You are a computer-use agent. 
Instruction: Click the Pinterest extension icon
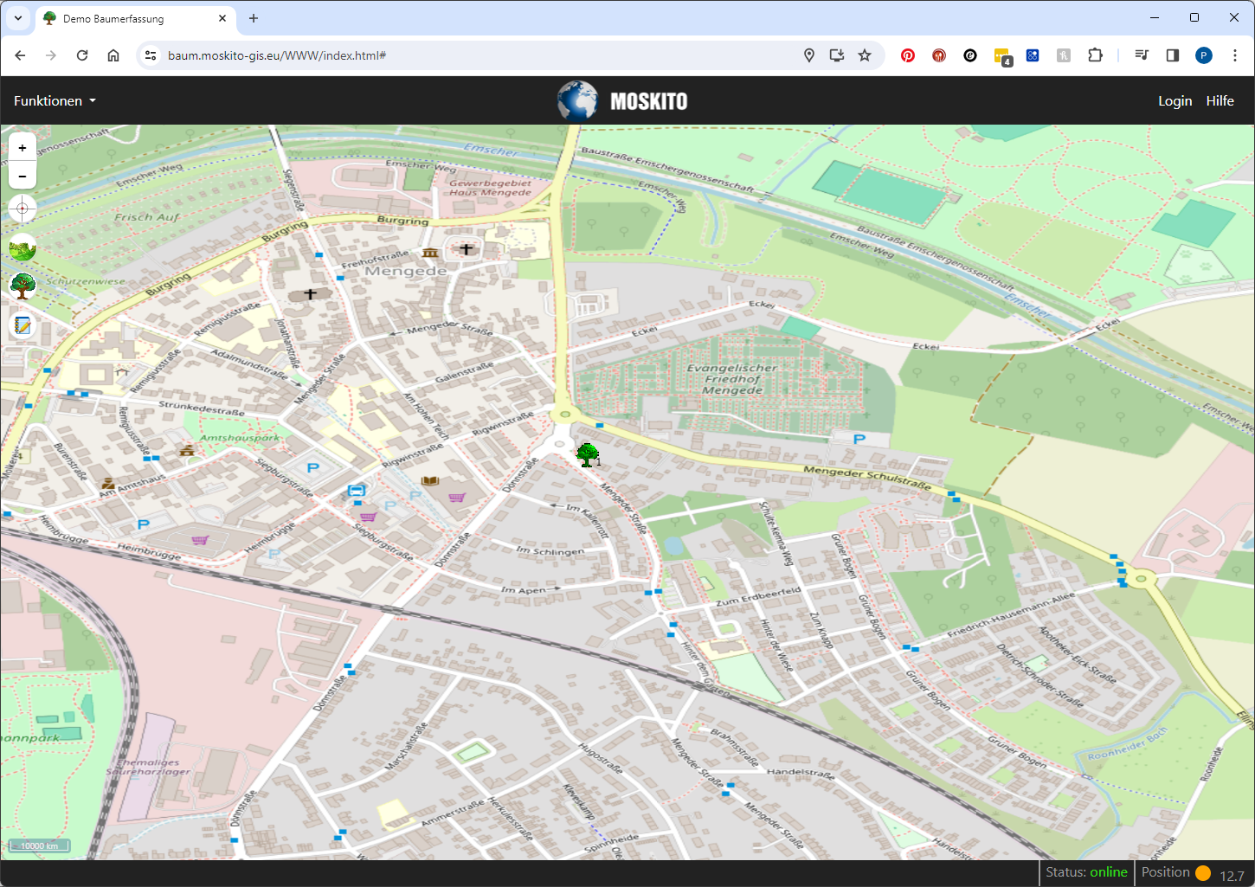click(x=908, y=55)
